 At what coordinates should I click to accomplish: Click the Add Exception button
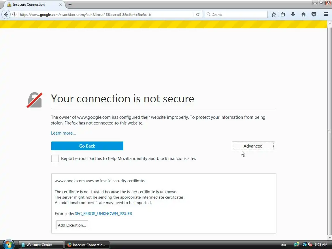pyautogui.click(x=72, y=225)
